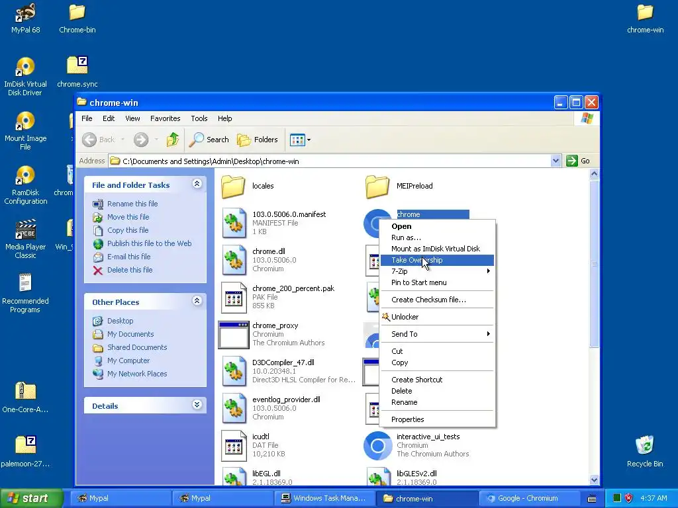Select eventlog_provider.dll file
Screen dimensions: 678x508
tap(271, 409)
